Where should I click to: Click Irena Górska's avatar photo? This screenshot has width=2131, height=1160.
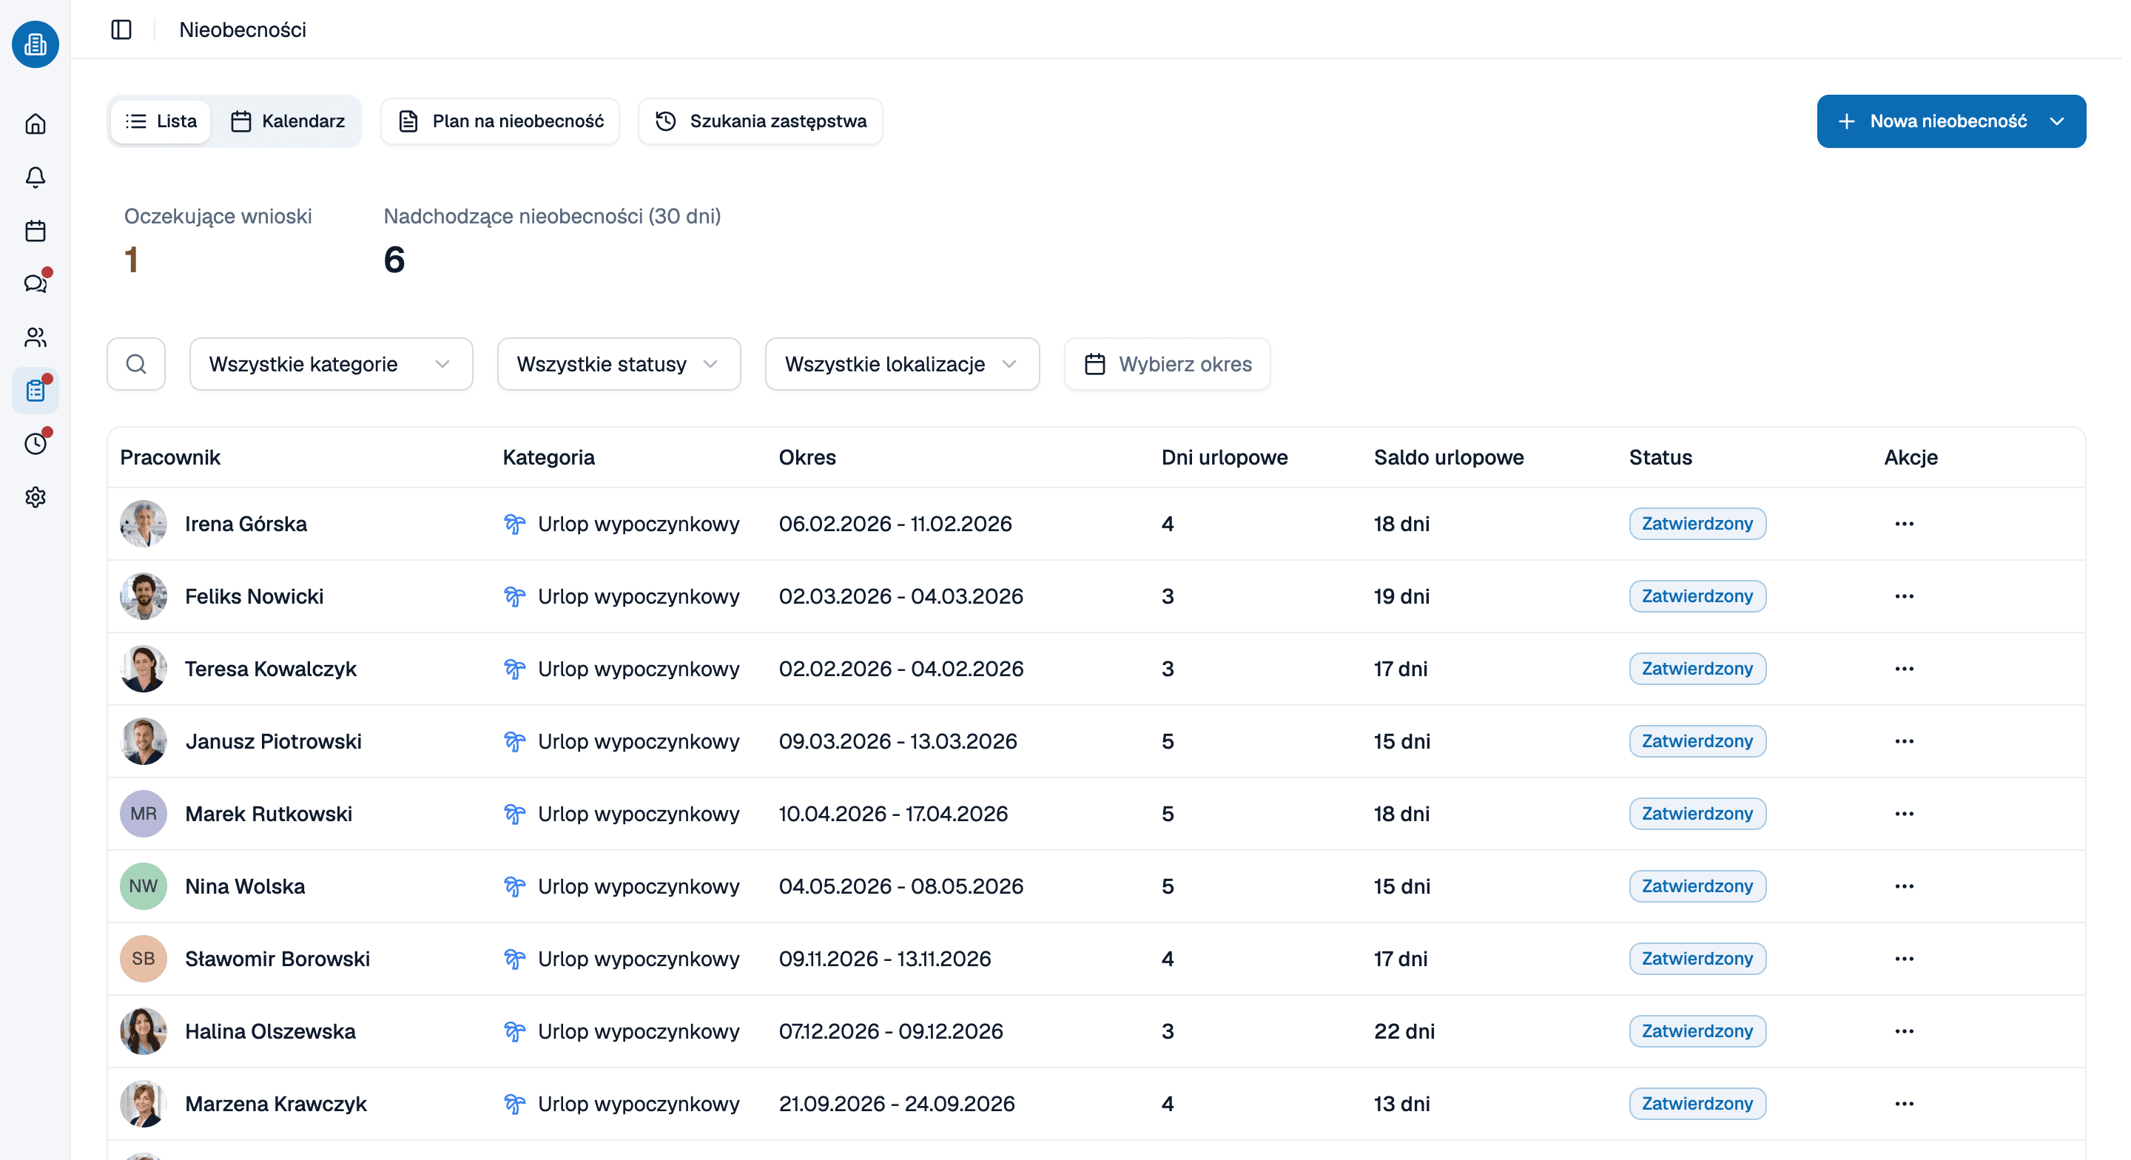[x=143, y=524]
